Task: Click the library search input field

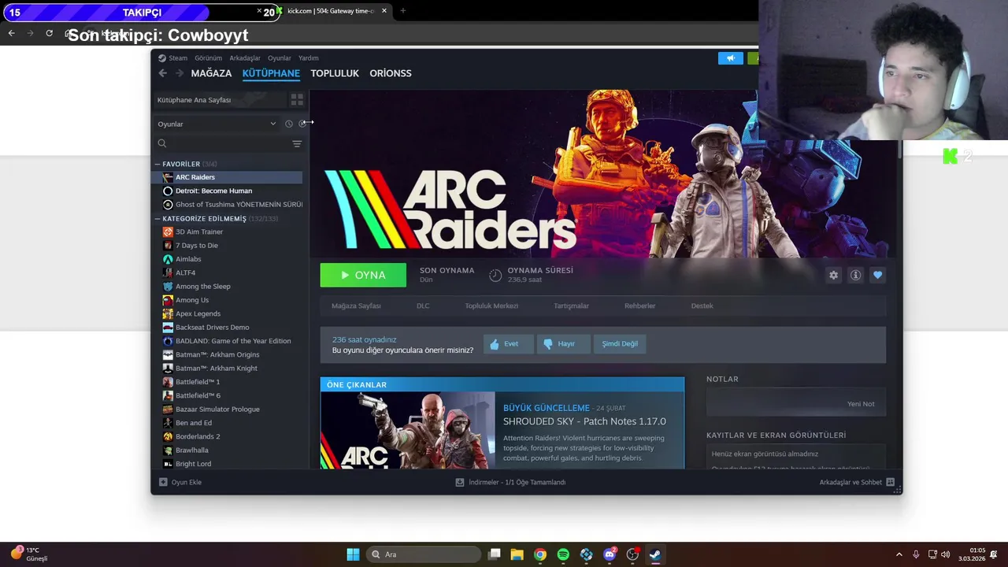Action: coord(228,143)
